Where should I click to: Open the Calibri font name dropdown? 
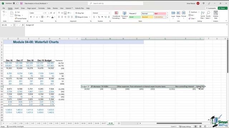pos(43,13)
